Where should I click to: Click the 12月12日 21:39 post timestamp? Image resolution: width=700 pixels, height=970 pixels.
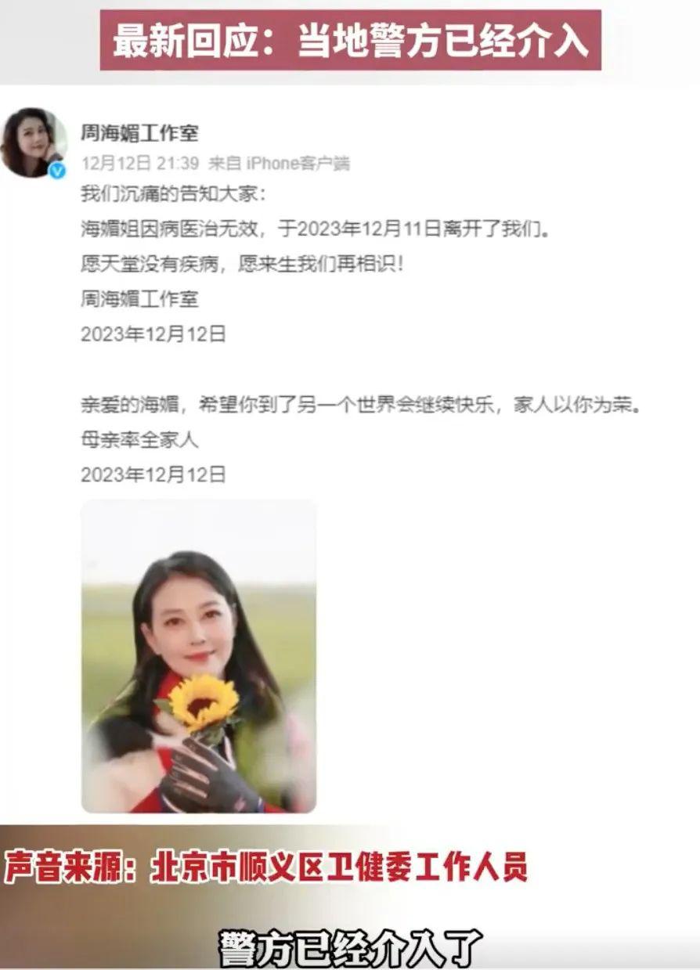click(x=140, y=164)
